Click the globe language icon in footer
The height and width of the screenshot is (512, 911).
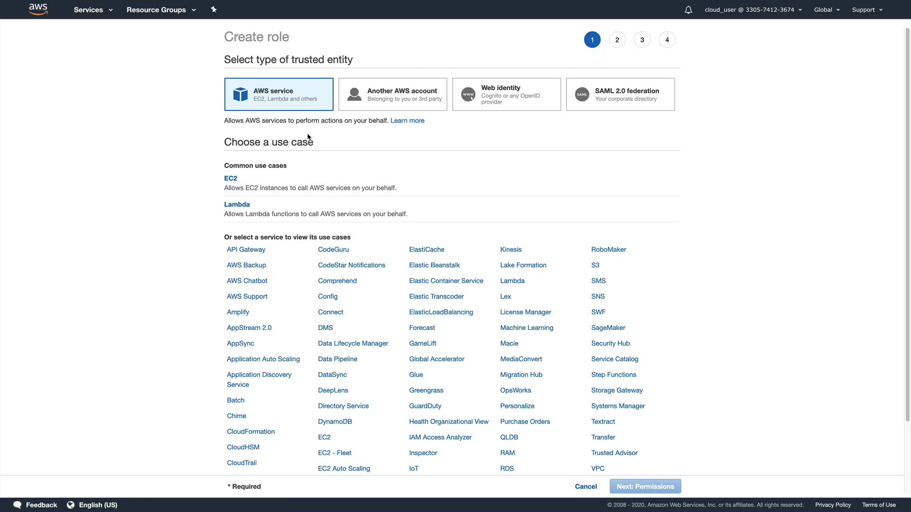tap(71, 505)
